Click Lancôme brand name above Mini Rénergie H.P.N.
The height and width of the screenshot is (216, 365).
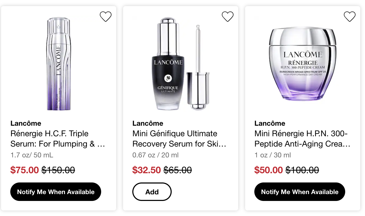pos(270,123)
